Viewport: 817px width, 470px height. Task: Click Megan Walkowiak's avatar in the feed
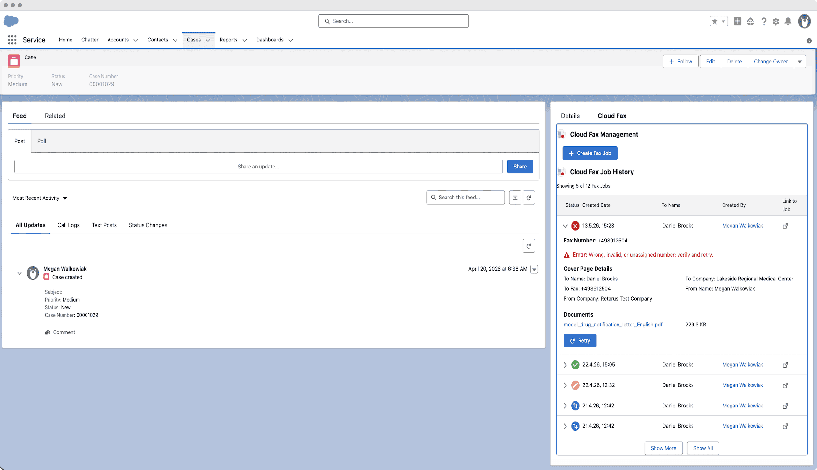(x=33, y=273)
